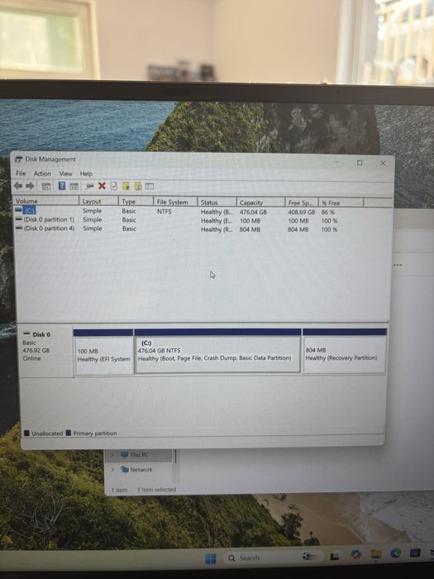Viewport: 434px width, 579px height.
Task: Toggle the Show/Hide Action Pane toolbar icon
Action: tap(74, 186)
